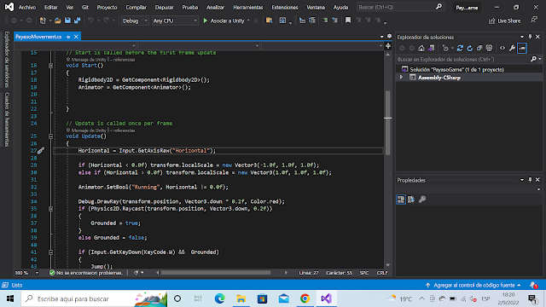Image resolution: width=546 pixels, height=307 pixels.
Task: Click the Alphabetical sort icon in Propiedades
Action: point(411,200)
